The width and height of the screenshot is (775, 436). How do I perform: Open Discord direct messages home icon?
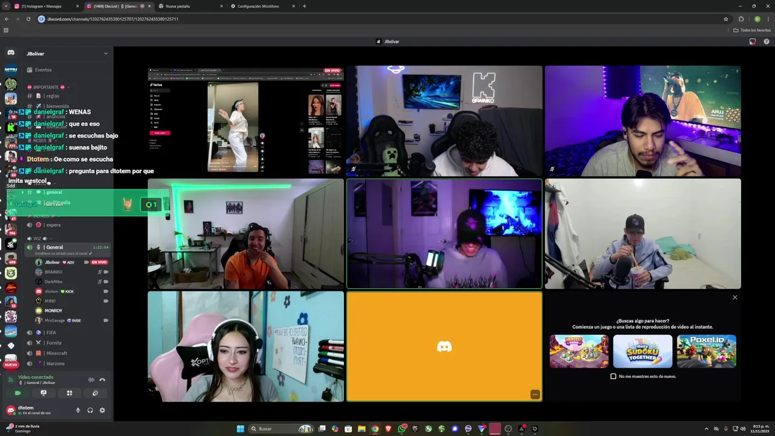coord(10,53)
